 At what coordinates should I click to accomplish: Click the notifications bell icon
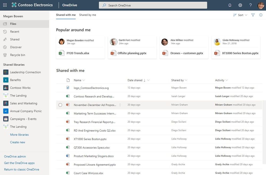point(230,5)
